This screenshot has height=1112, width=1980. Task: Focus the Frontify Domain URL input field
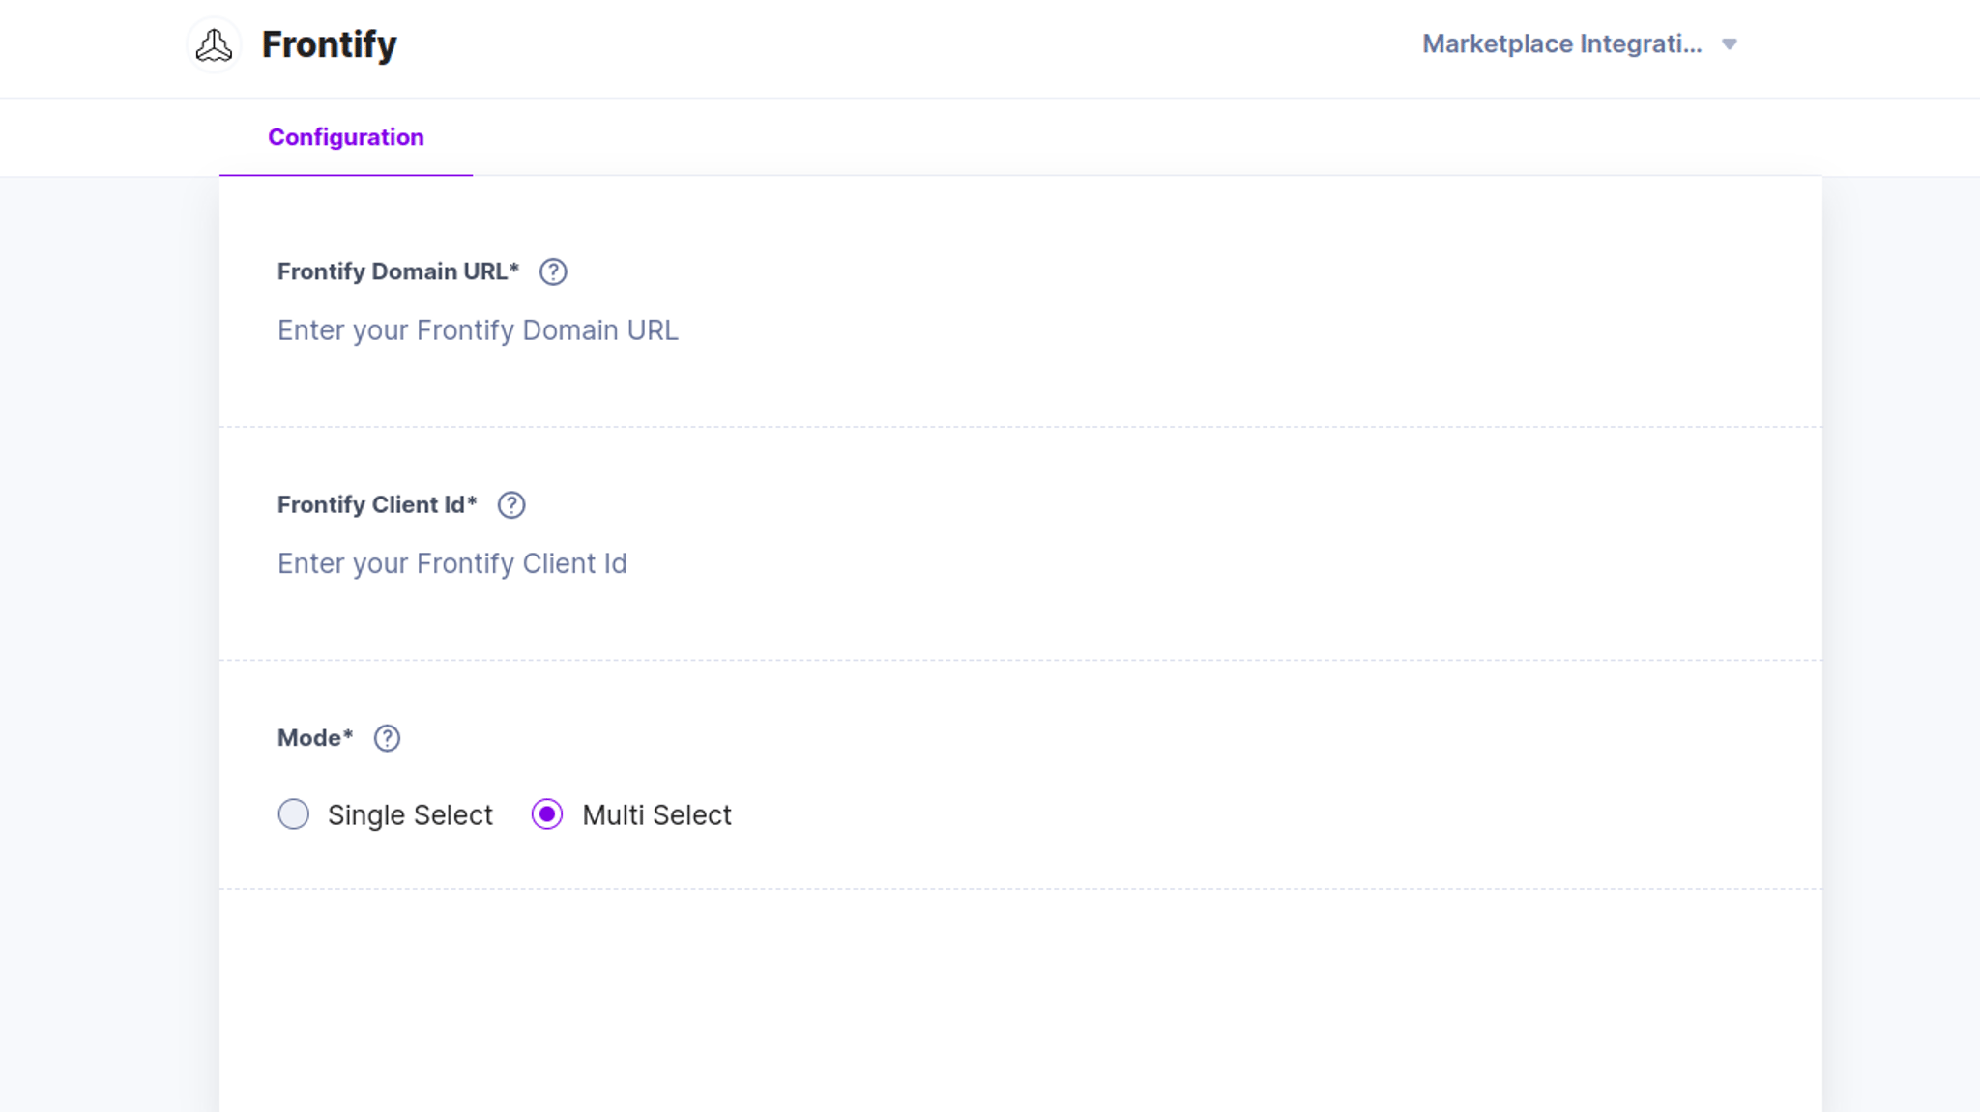(x=1021, y=330)
